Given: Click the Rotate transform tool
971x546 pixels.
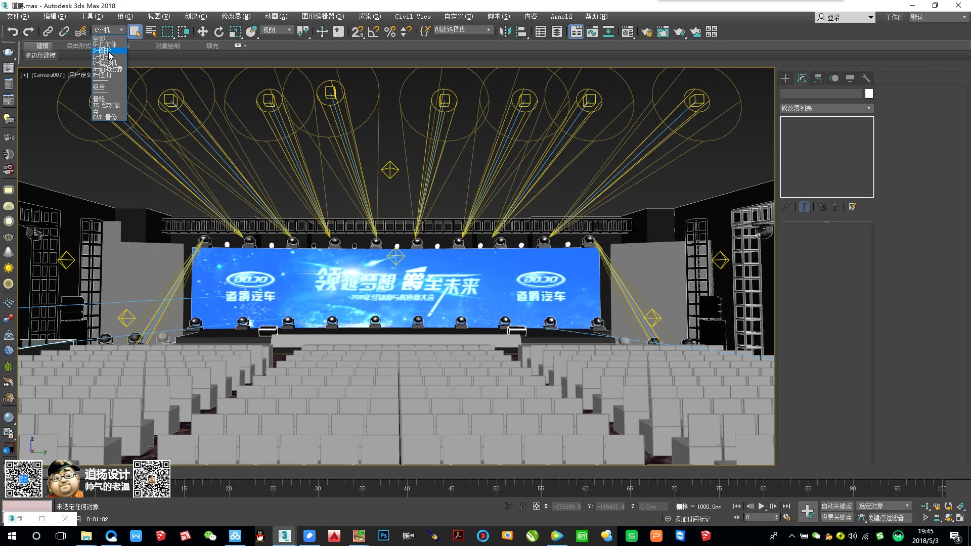Looking at the screenshot, I should (218, 32).
